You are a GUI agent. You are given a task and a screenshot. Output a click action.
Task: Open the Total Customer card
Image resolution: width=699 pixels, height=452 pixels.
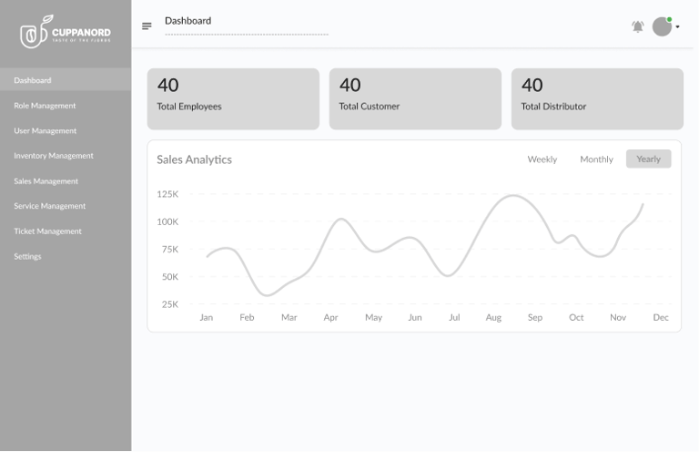point(415,98)
